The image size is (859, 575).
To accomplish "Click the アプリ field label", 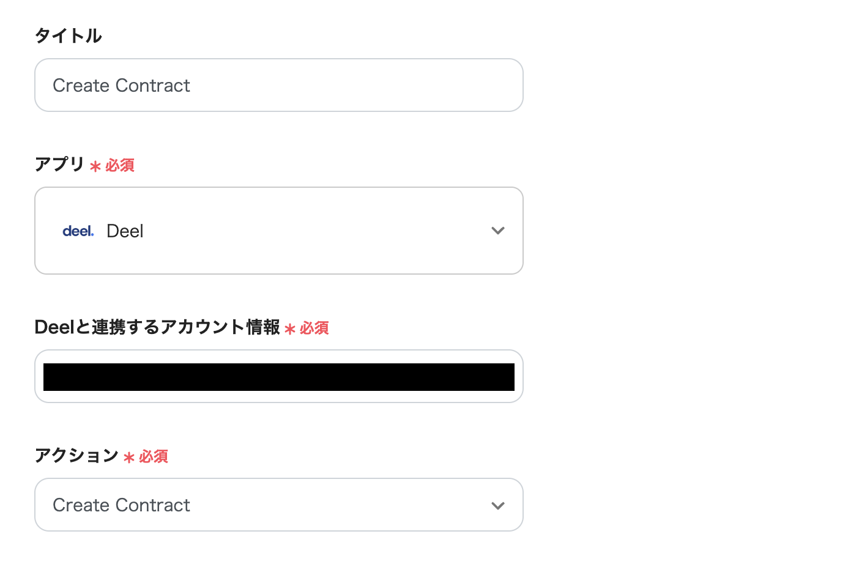I will tap(59, 164).
